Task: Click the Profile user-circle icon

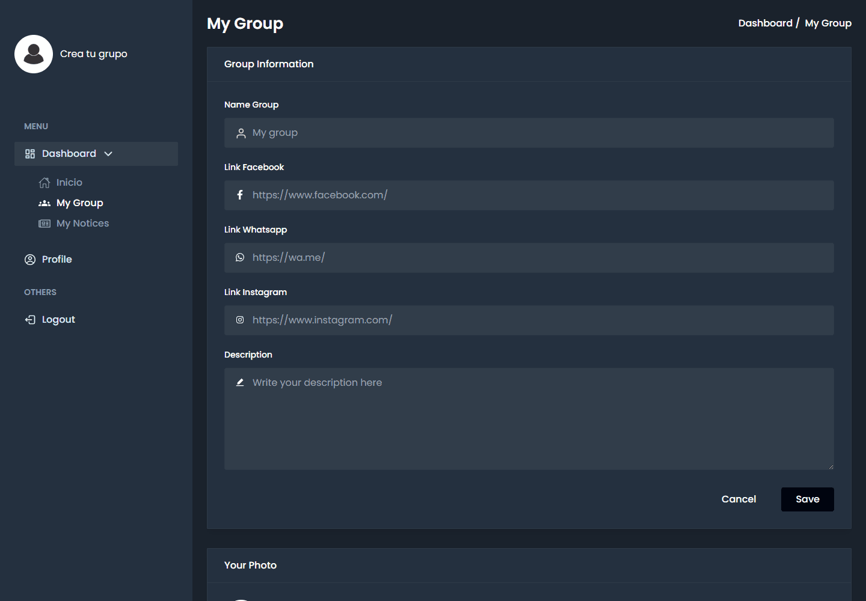Action: coord(30,260)
